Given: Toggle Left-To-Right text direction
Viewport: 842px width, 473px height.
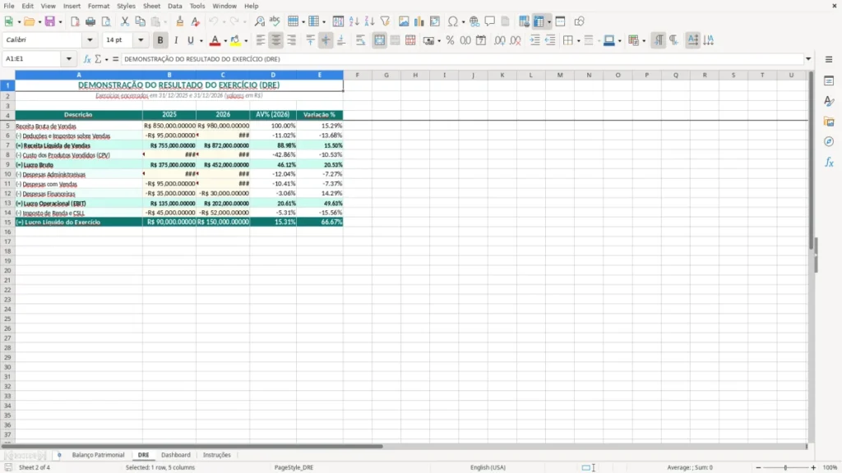Looking at the screenshot, I should coord(659,40).
